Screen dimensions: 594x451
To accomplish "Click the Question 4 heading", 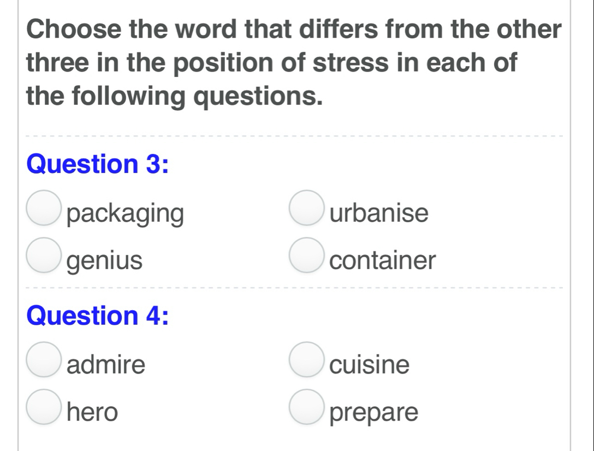I will 97,316.
